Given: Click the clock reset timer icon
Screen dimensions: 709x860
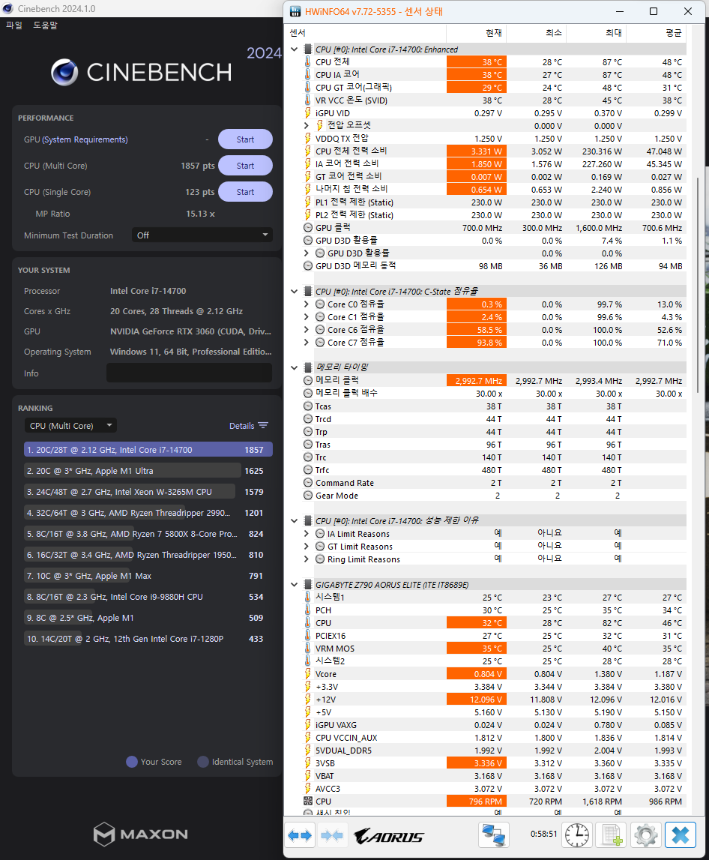Looking at the screenshot, I should 577,835.
